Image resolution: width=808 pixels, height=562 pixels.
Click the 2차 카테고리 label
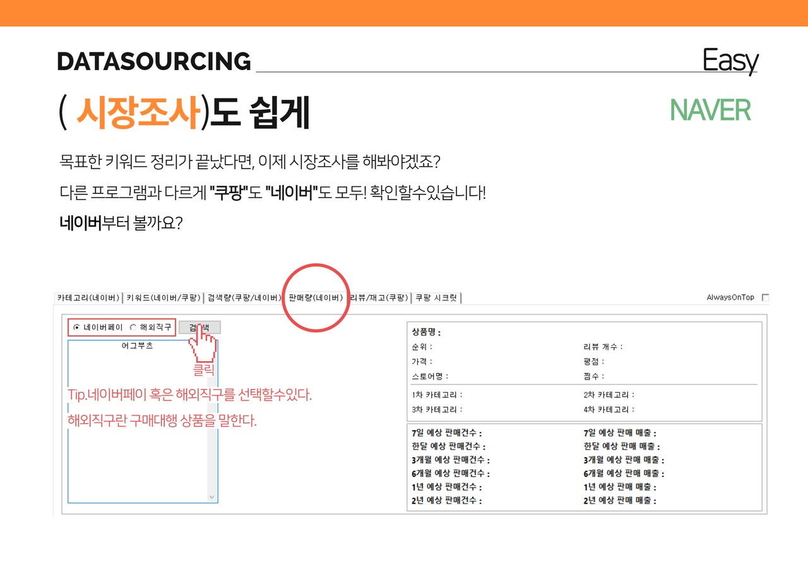click(x=609, y=395)
